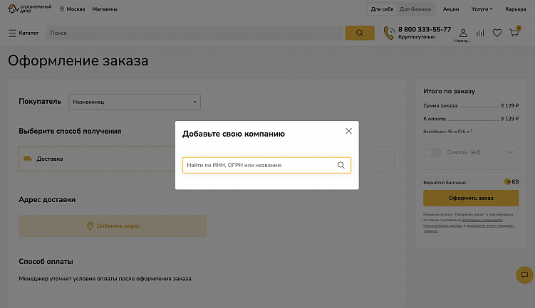
Task: Open the Каталог hamburger menu
Action: [24, 33]
